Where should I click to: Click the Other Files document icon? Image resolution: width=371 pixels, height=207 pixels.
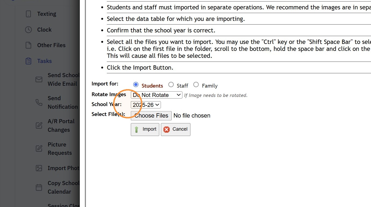point(28,45)
